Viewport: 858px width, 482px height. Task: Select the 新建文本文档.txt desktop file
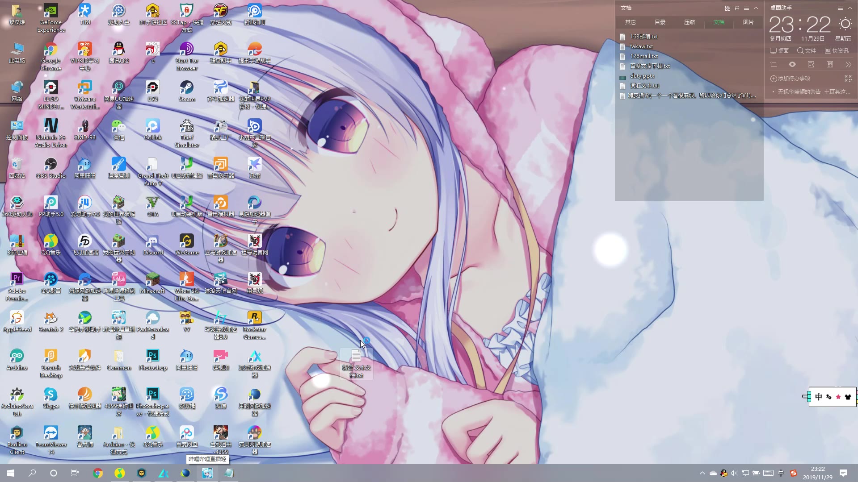point(356,364)
